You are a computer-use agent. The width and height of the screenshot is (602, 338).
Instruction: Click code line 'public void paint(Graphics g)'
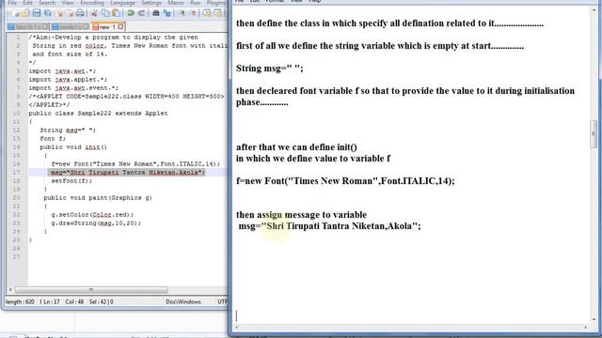click(x=98, y=198)
